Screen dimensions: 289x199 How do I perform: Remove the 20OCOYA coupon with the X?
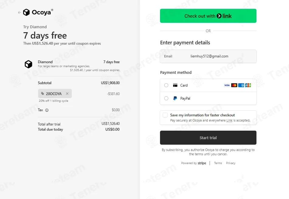pyautogui.click(x=67, y=94)
